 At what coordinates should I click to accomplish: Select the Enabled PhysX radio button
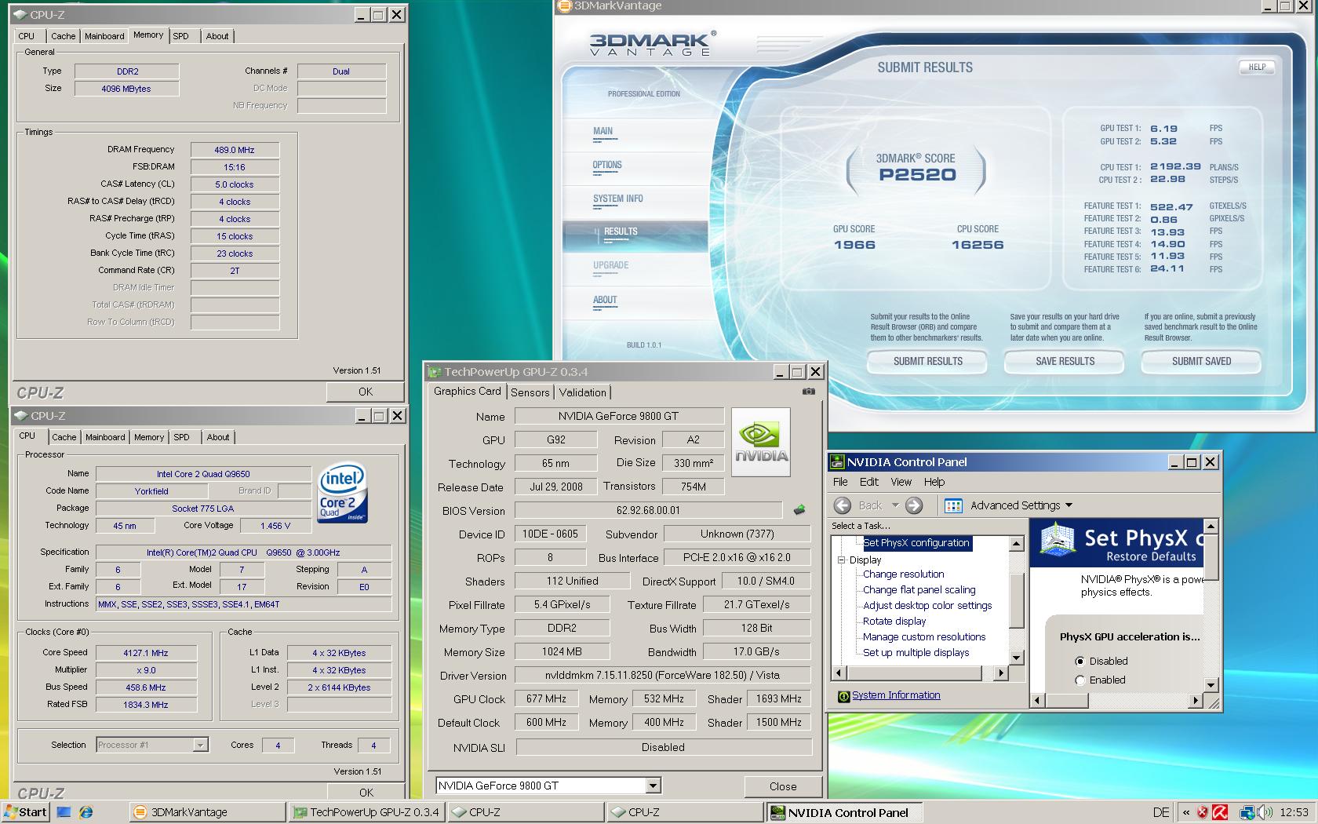(1080, 680)
